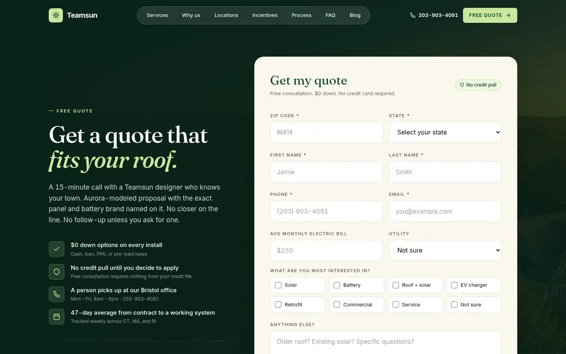This screenshot has width=566, height=354.
Task: Toggle the Commercial checkbox
Action: [337, 304]
